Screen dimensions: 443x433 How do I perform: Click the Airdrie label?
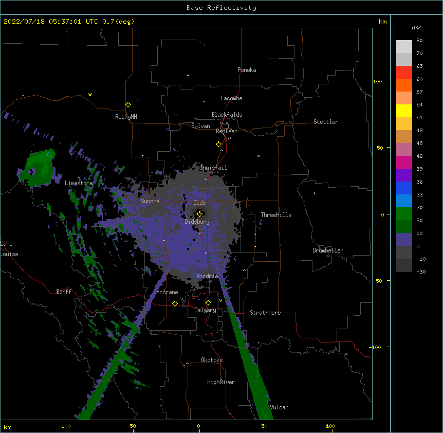coord(207,276)
